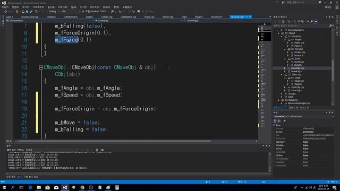Click the 'protected' Access value in Properties
Screen dimensions: 340x191
point(308,132)
